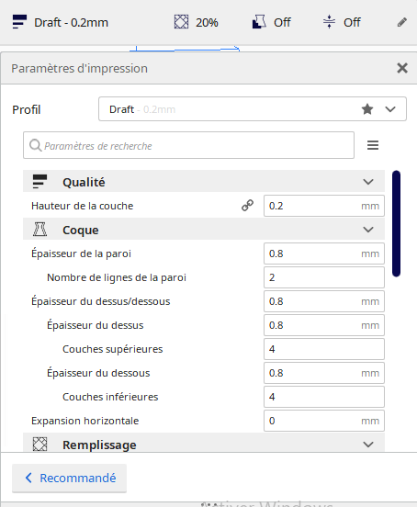Click the Épaisseur de la paroi value field
This screenshot has height=507, width=417.
point(324,253)
